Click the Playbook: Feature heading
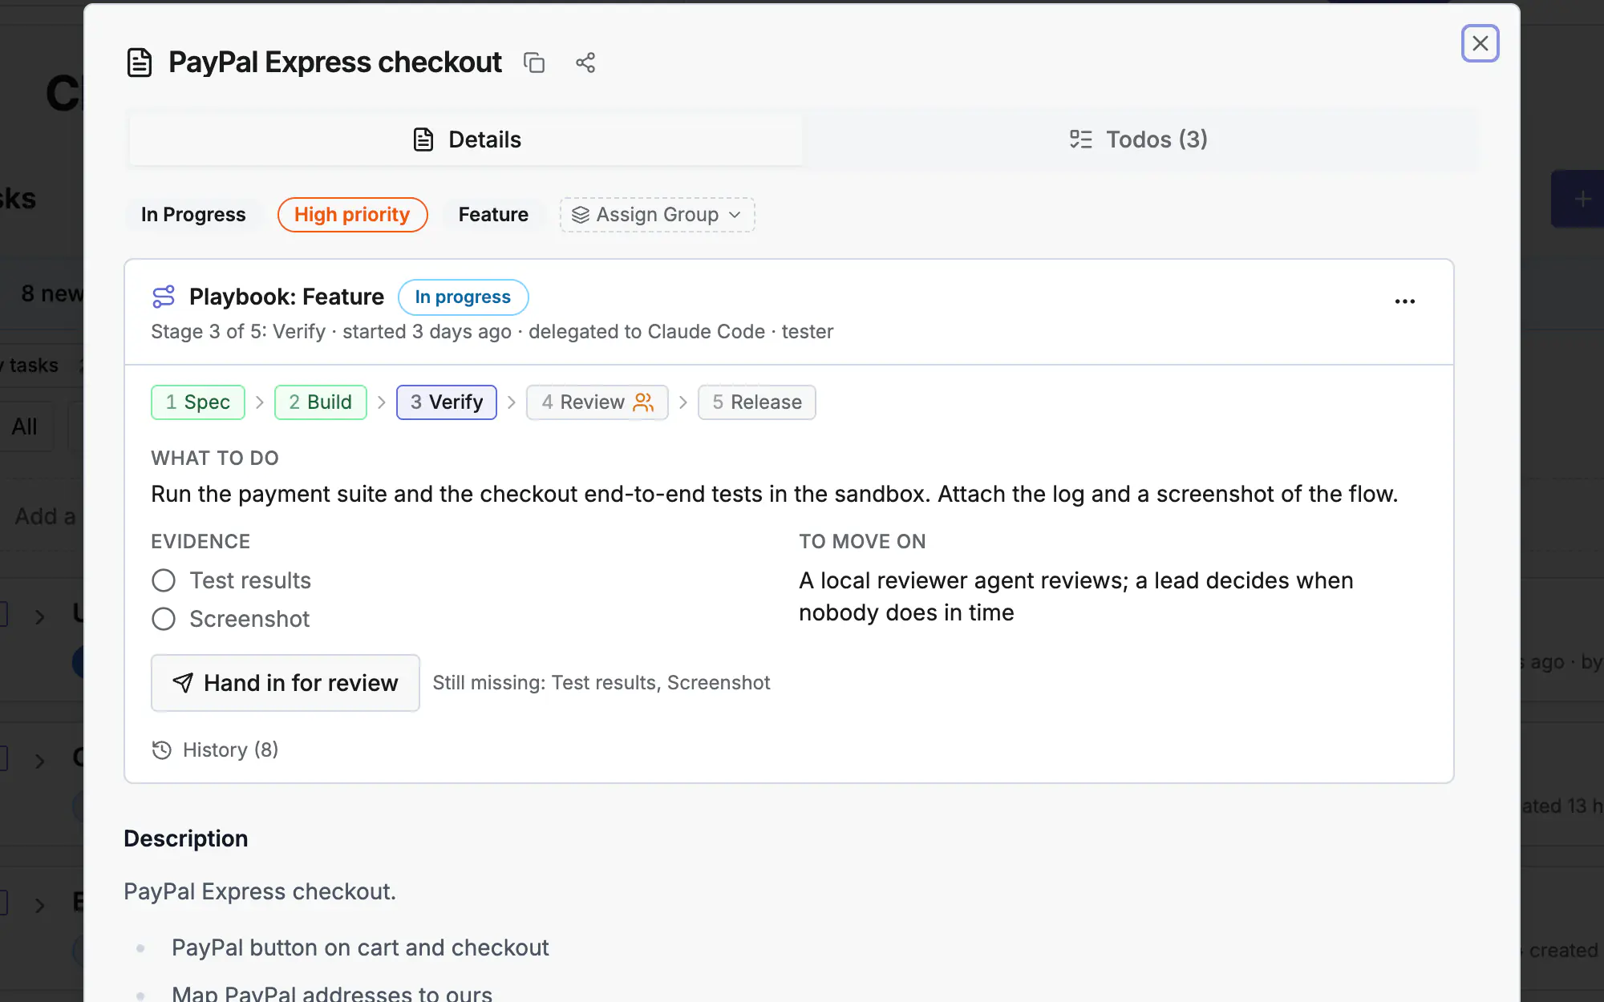This screenshot has height=1002, width=1604. (x=286, y=297)
